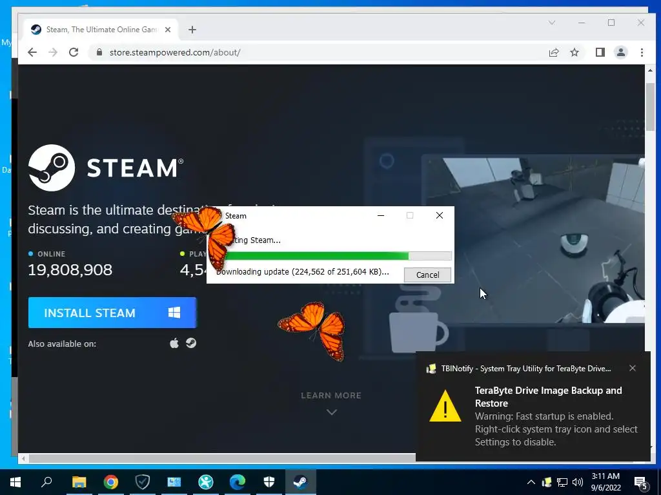
Task: Close the Steam updater dialog
Action: [439, 215]
